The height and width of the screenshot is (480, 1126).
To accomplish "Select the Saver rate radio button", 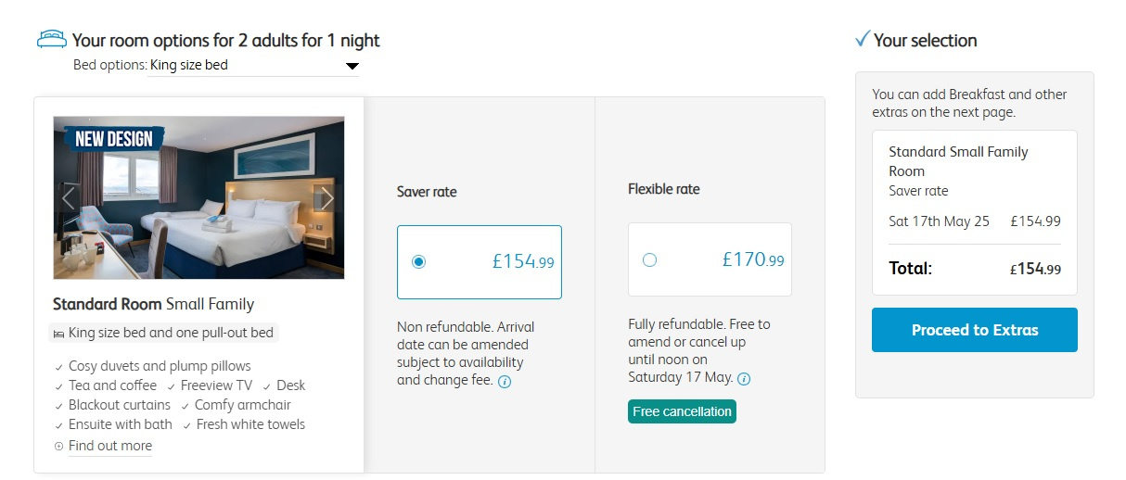I will [418, 261].
